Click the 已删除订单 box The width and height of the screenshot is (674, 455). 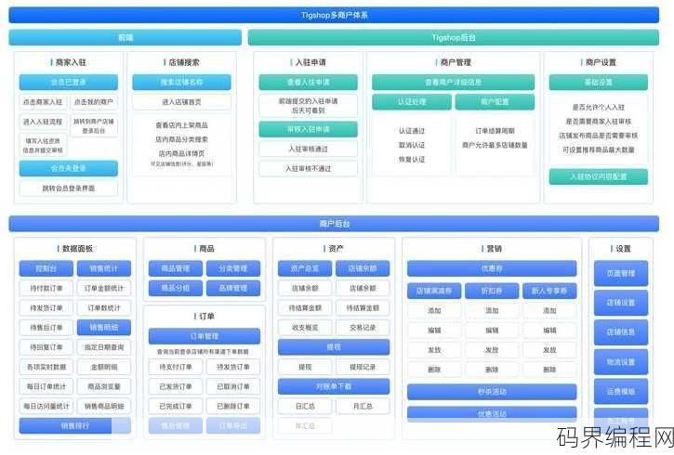click(x=233, y=406)
